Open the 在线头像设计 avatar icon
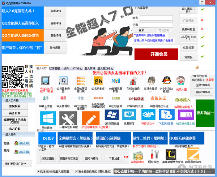This screenshot has width=217, height=177. point(151,81)
